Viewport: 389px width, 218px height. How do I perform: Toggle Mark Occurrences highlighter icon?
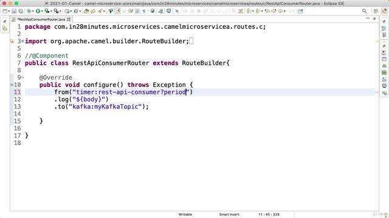click(117, 11)
